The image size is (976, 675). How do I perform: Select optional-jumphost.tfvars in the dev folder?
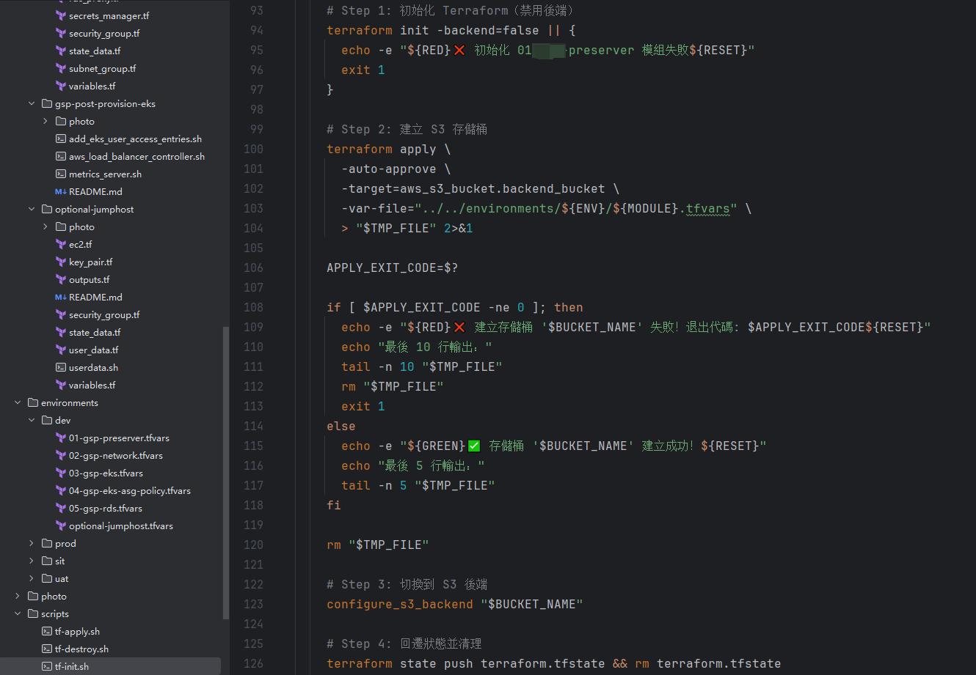pos(121,526)
